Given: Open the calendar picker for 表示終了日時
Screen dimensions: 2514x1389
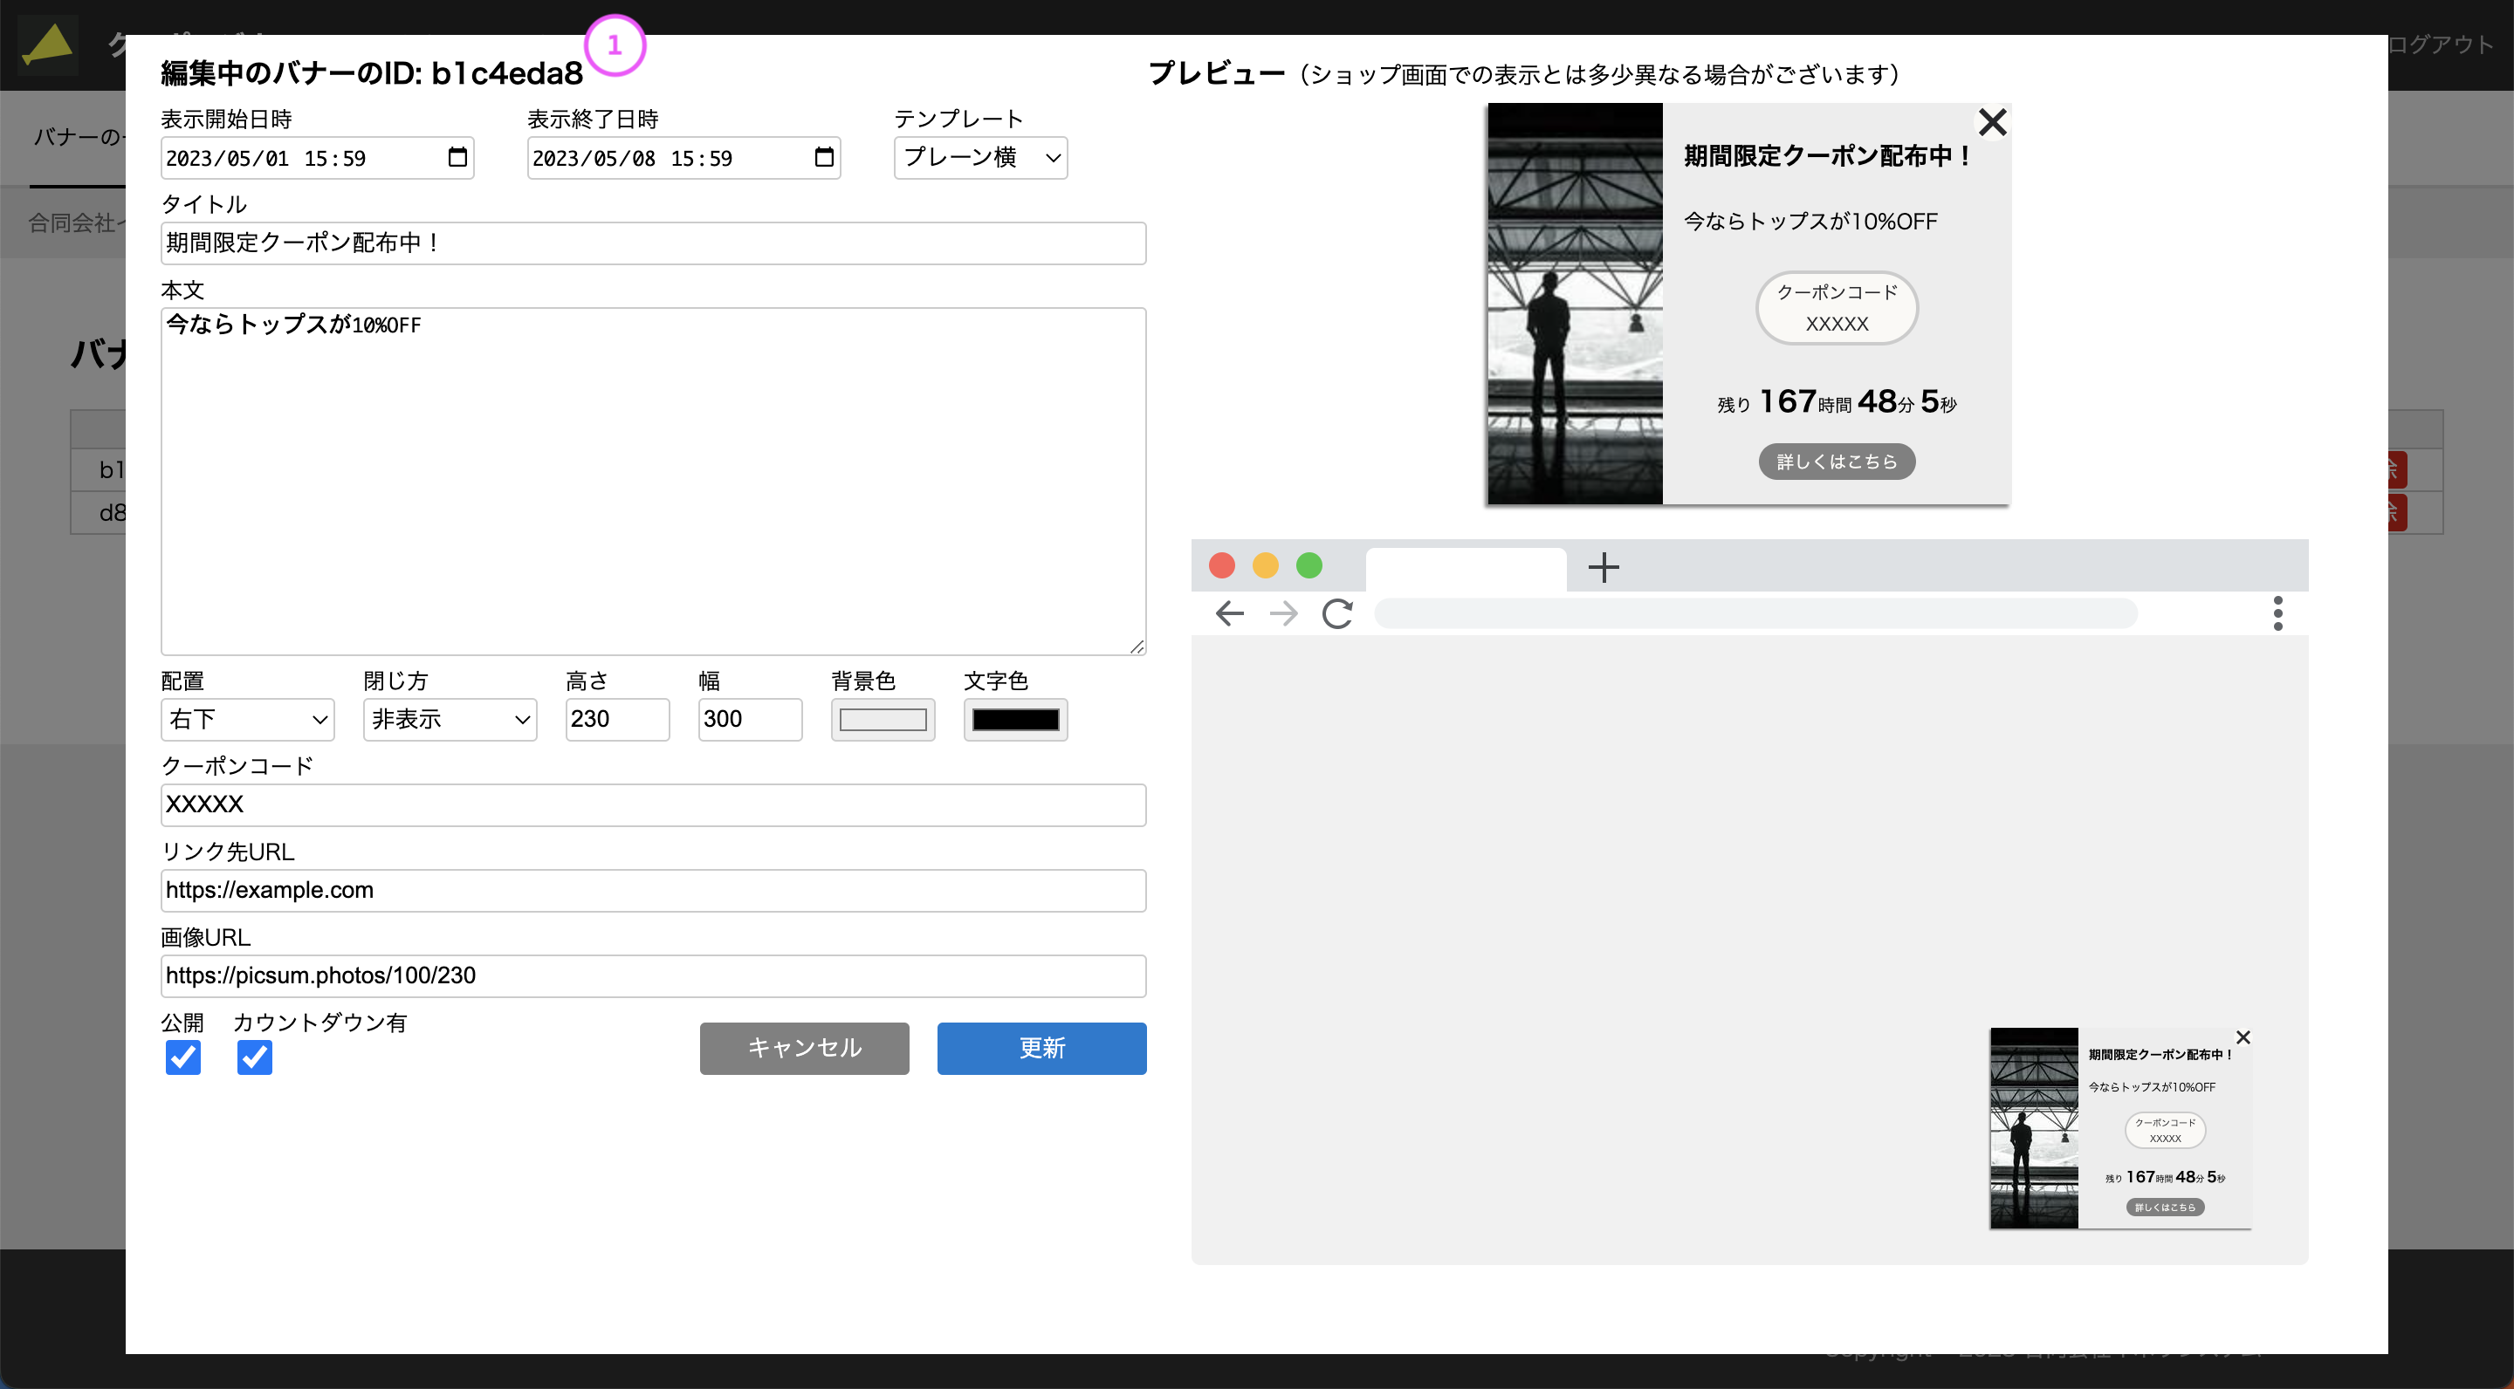Looking at the screenshot, I should coord(822,157).
